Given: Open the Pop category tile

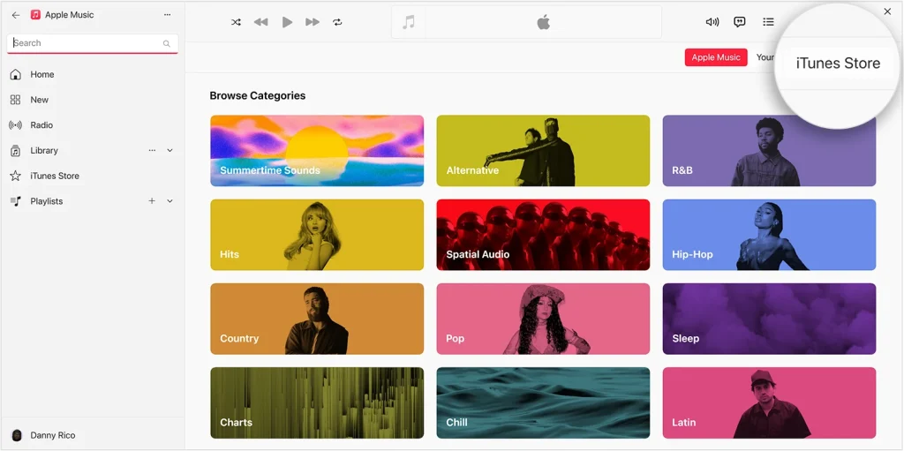Looking at the screenshot, I should (x=543, y=319).
